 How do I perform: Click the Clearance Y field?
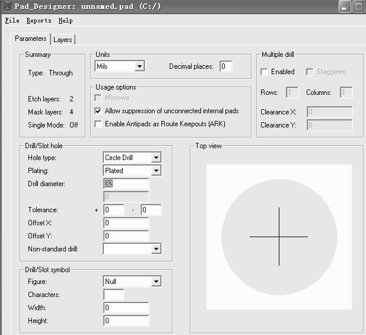(x=330, y=125)
